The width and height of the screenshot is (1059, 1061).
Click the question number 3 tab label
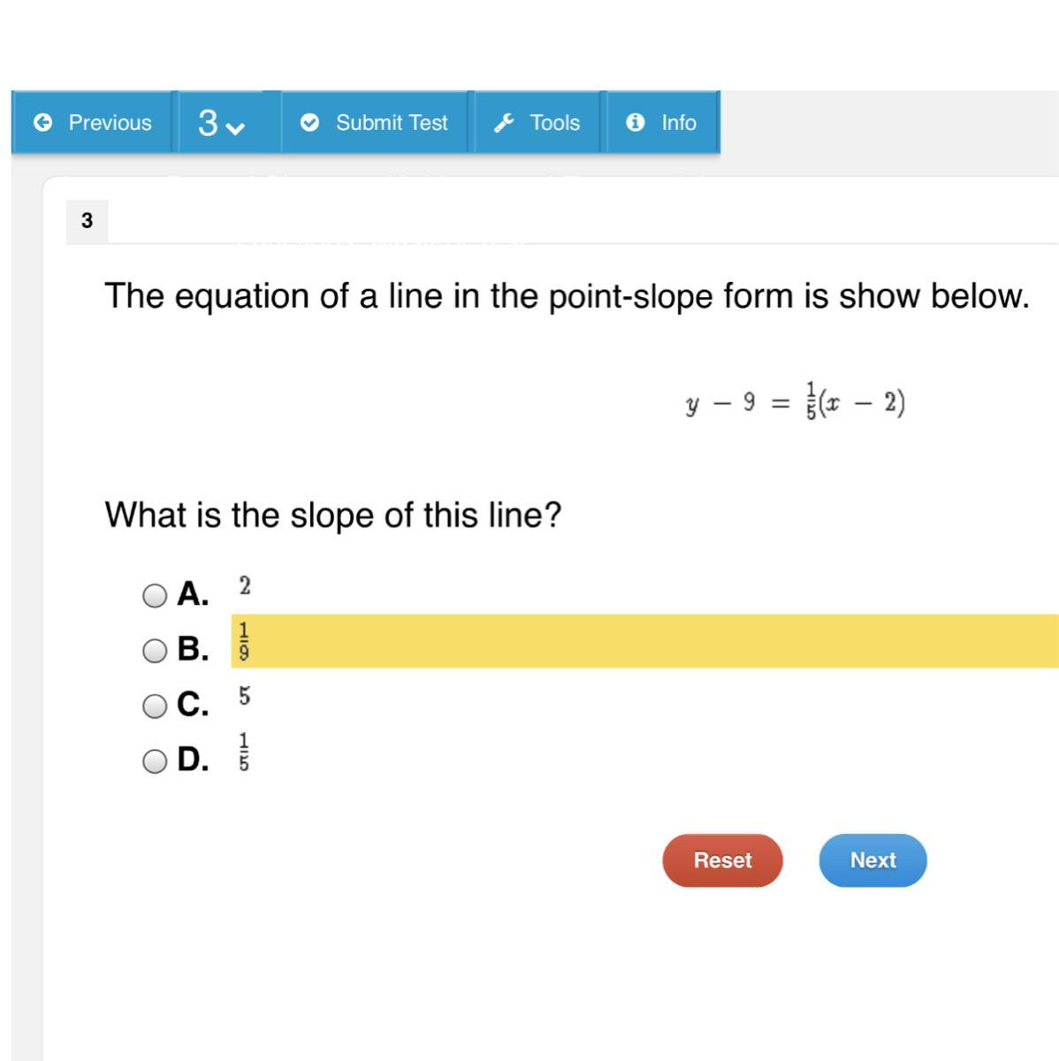tap(87, 221)
